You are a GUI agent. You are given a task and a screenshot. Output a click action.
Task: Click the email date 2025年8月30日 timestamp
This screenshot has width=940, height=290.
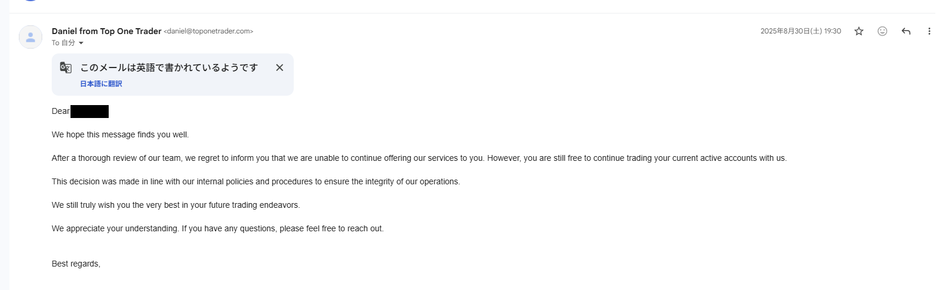(800, 31)
